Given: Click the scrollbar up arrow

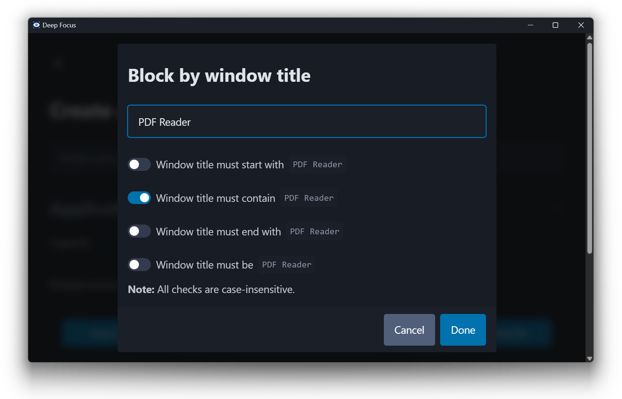Looking at the screenshot, I should pyautogui.click(x=590, y=37).
